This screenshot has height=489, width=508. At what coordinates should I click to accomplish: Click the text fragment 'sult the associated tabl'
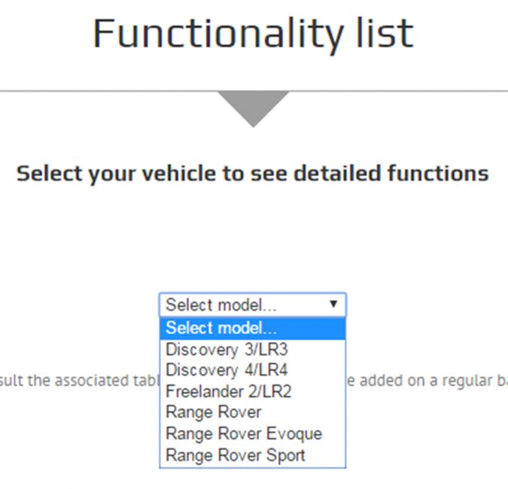(x=79, y=381)
